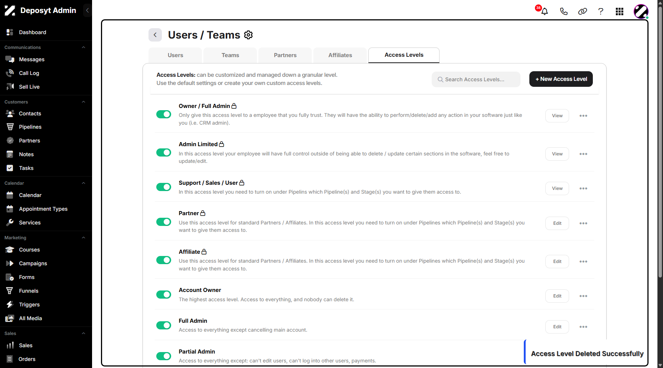The height and width of the screenshot is (368, 663).
Task: Collapse the sidebar with the chevron arrow
Action: (87, 10)
